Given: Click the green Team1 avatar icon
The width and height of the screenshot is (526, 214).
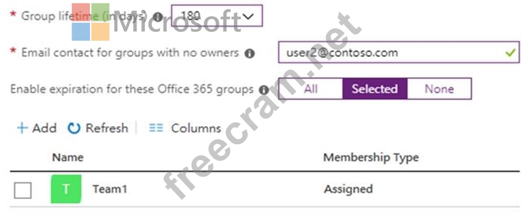Looking at the screenshot, I should click(66, 189).
